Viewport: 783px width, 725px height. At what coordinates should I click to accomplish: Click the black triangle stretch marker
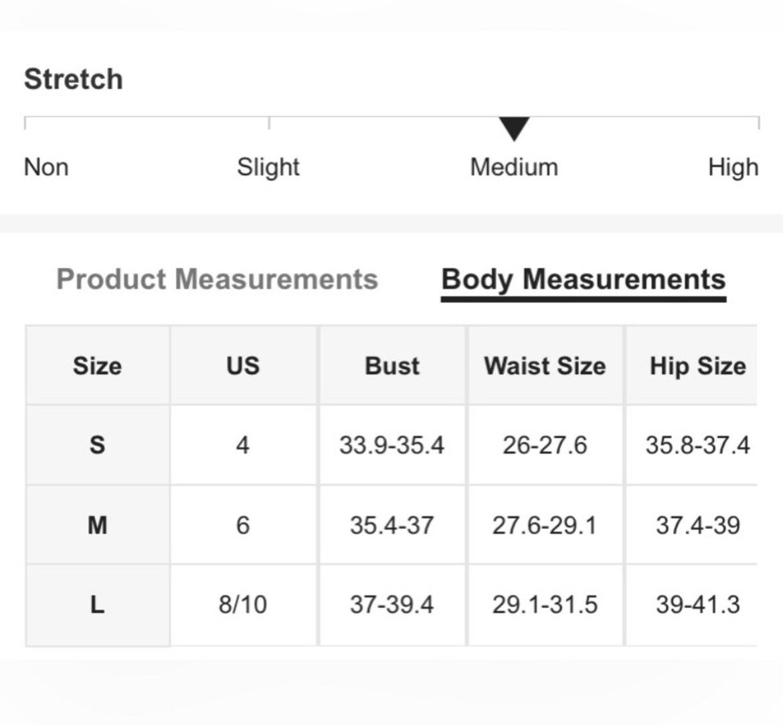pos(514,129)
